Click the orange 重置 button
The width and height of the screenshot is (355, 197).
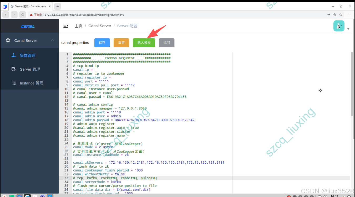click(121, 43)
